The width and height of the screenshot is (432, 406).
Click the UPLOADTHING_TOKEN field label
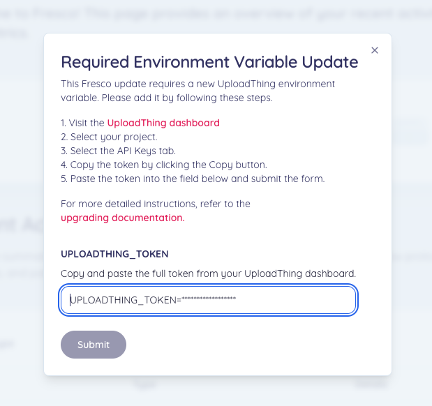pyautogui.click(x=114, y=254)
